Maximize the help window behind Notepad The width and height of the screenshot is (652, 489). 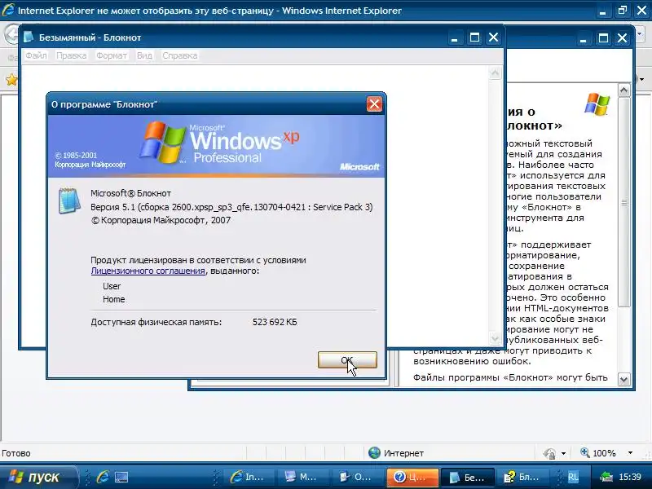[603, 38]
